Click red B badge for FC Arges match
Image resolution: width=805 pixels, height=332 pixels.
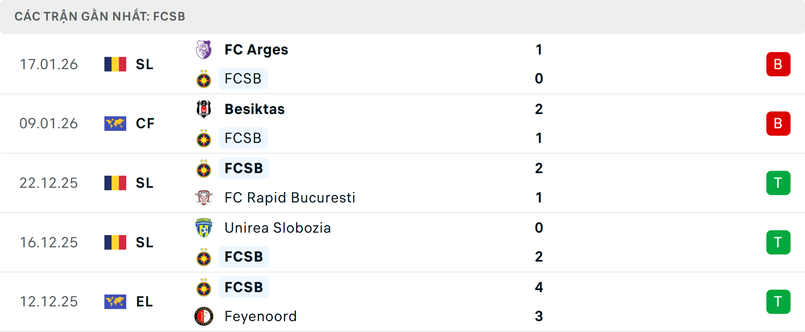coord(778,64)
